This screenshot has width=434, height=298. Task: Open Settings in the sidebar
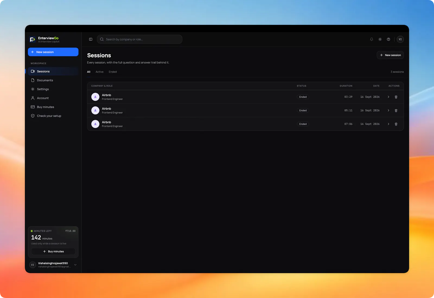pyautogui.click(x=53, y=89)
